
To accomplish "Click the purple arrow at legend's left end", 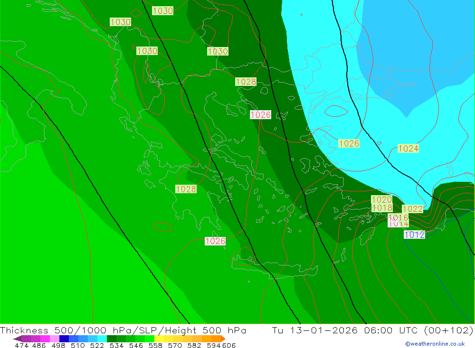I will (17, 339).
